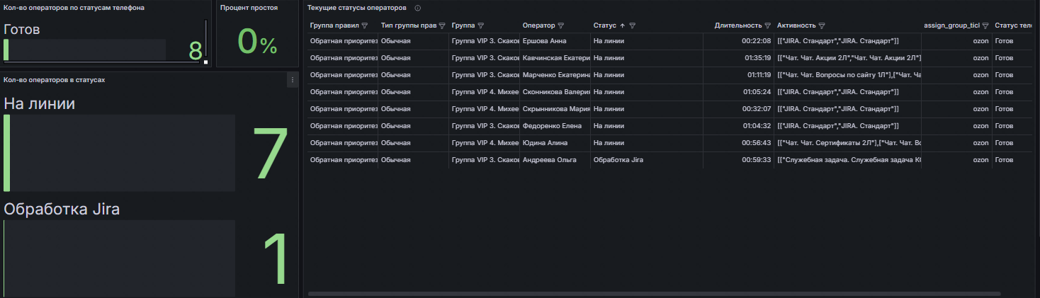Image resolution: width=1040 pixels, height=298 pixels.
Task: Sort table by Оператор header
Action: pyautogui.click(x=539, y=25)
